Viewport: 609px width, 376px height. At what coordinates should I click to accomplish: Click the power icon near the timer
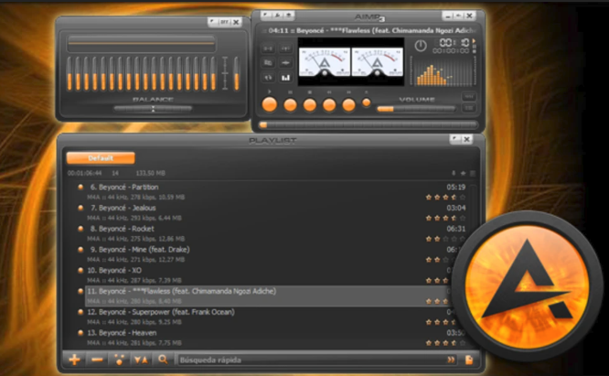421,45
